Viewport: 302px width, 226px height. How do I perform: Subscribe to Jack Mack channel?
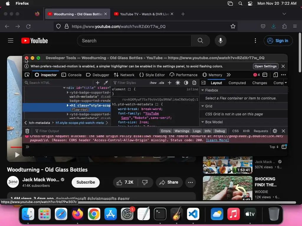[x=86, y=182]
